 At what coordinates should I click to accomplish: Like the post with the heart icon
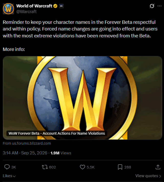click(x=82, y=167)
